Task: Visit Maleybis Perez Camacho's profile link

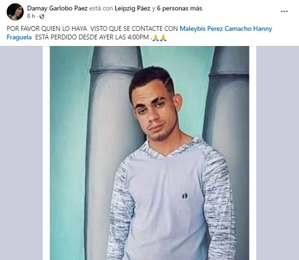Action: 215,28
